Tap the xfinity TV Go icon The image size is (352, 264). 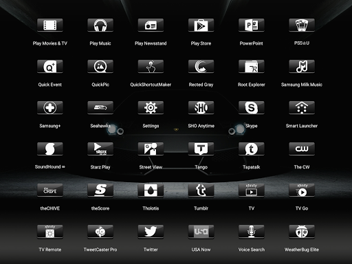tap(302, 190)
